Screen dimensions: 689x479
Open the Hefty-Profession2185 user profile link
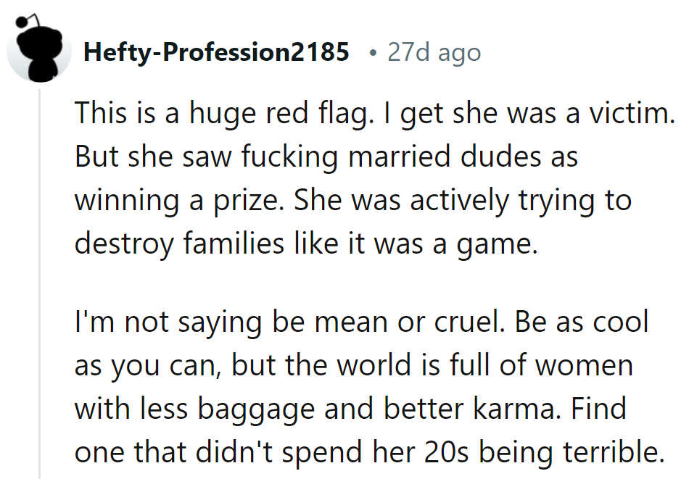tap(216, 52)
